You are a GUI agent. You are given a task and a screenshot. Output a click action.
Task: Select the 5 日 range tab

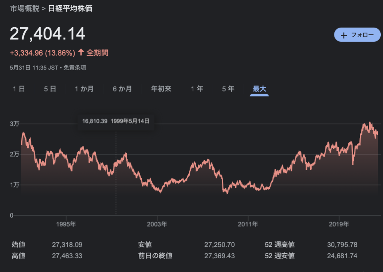[x=50, y=89]
